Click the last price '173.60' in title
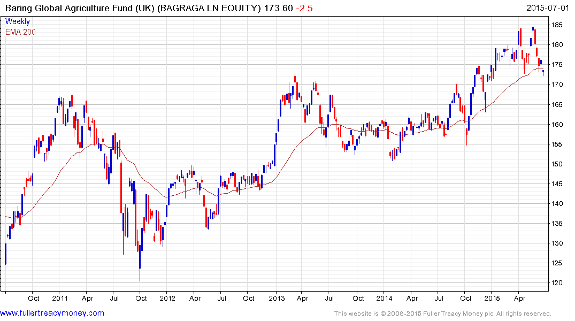 [278, 8]
